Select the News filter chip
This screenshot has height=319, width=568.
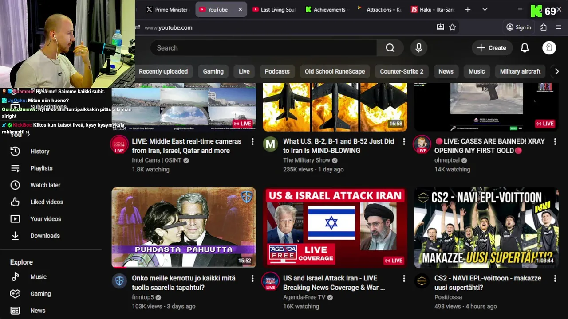click(x=446, y=71)
